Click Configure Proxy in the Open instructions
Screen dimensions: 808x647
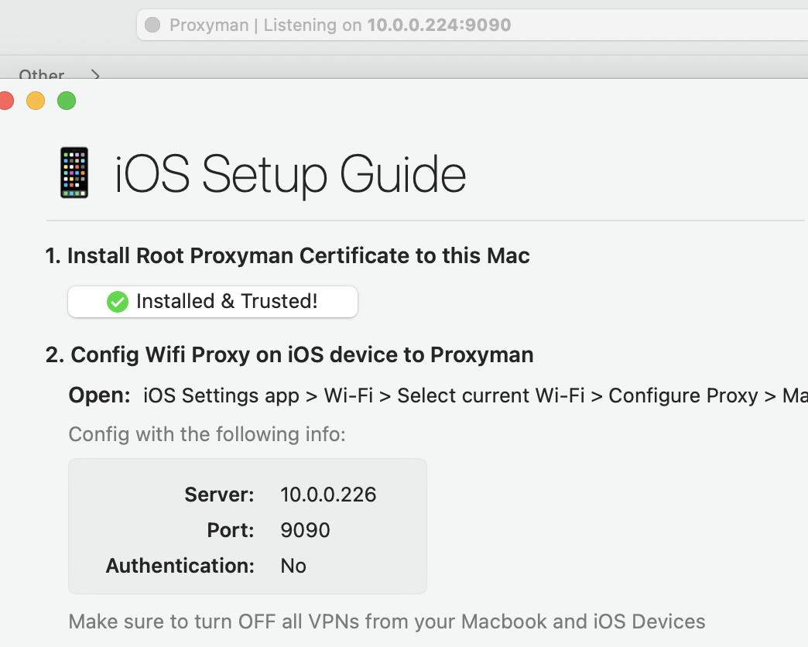coord(683,395)
